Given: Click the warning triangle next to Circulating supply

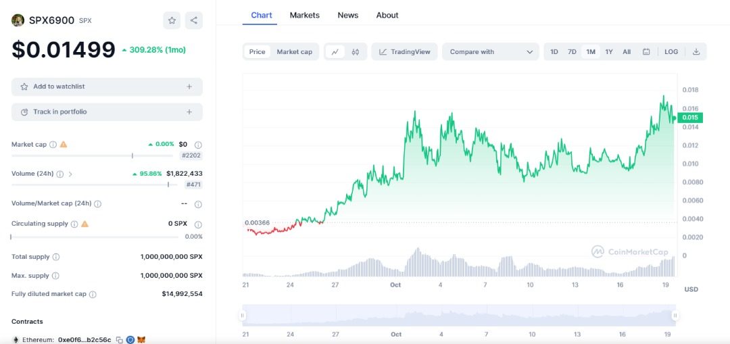Looking at the screenshot, I should click(84, 224).
